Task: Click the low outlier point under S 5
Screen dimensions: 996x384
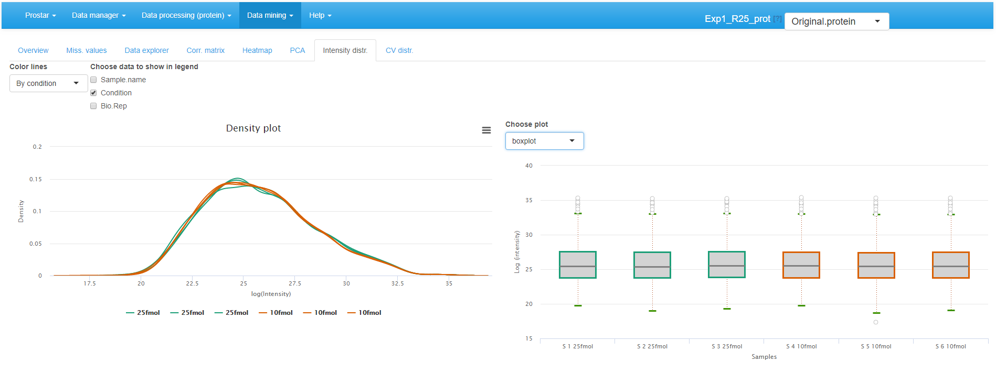Action: tap(875, 322)
